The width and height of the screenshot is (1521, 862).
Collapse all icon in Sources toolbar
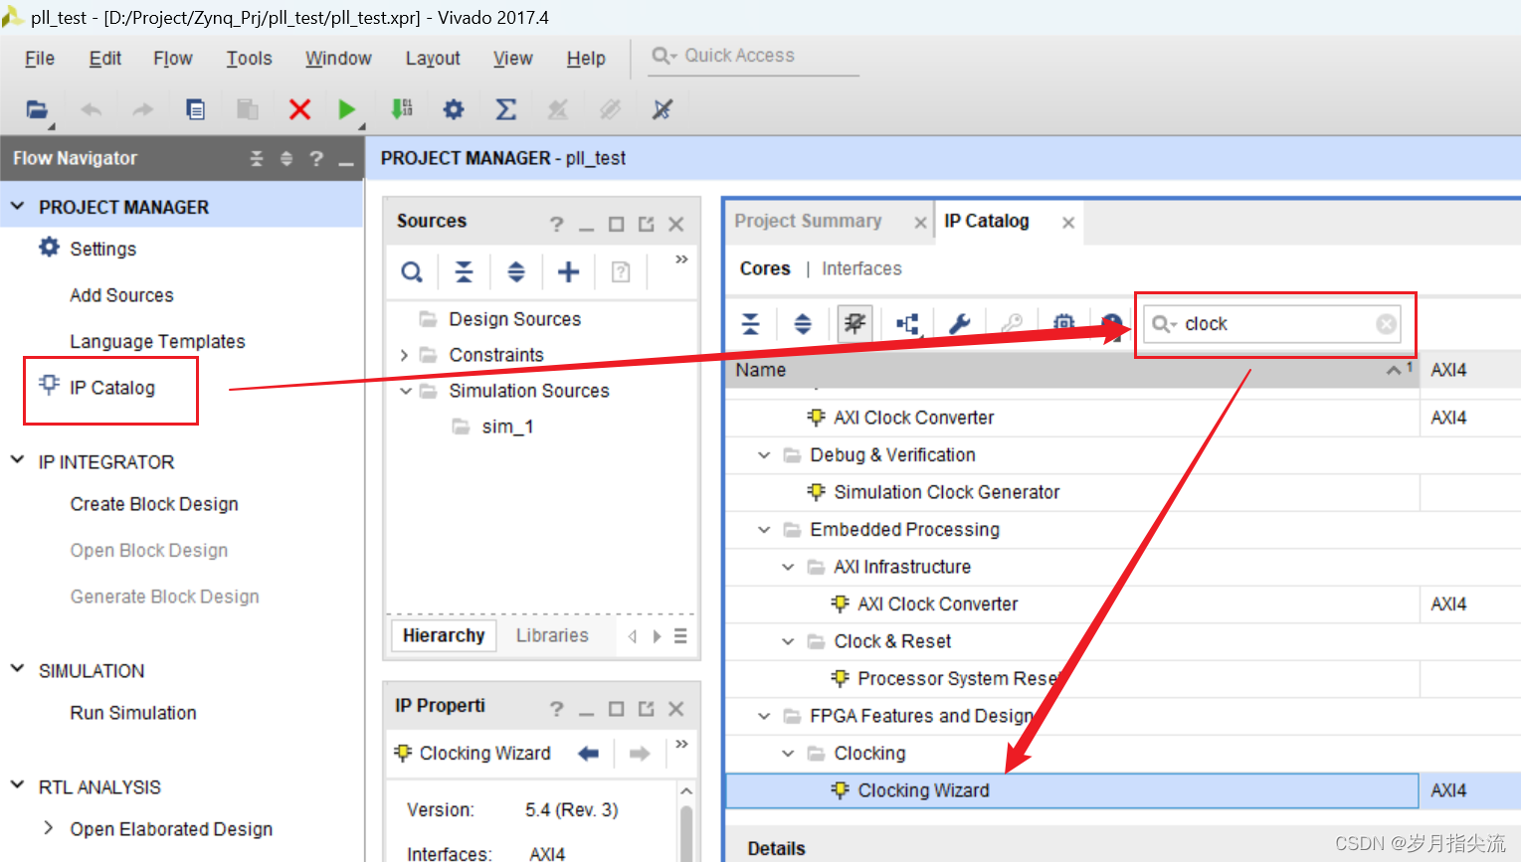(x=465, y=271)
